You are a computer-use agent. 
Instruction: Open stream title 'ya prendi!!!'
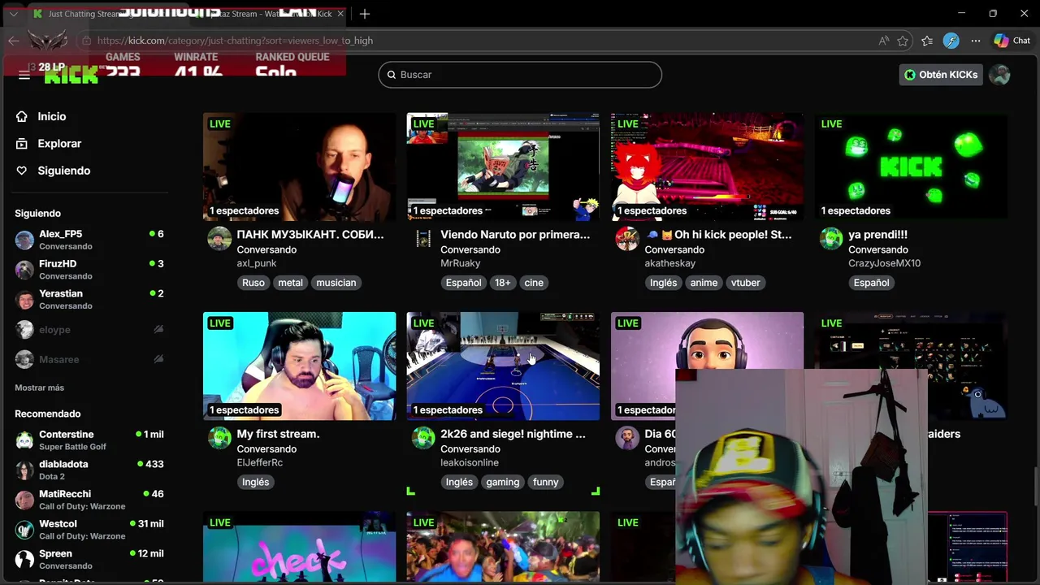tap(877, 235)
